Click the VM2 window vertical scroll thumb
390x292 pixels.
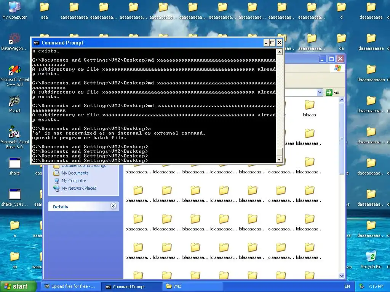point(342,139)
